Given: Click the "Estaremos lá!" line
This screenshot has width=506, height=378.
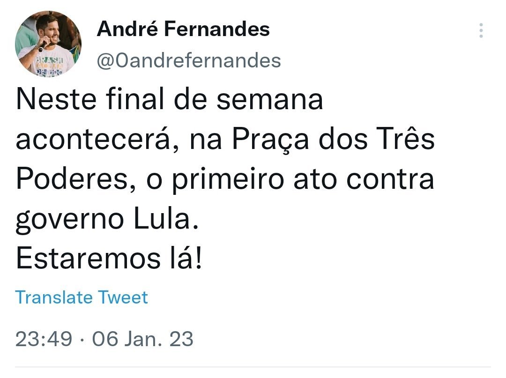Looking at the screenshot, I should tap(110, 260).
